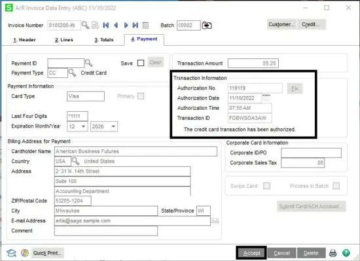Click the Corporate ID/PO field
The image size is (360, 261).
click(x=311, y=153)
